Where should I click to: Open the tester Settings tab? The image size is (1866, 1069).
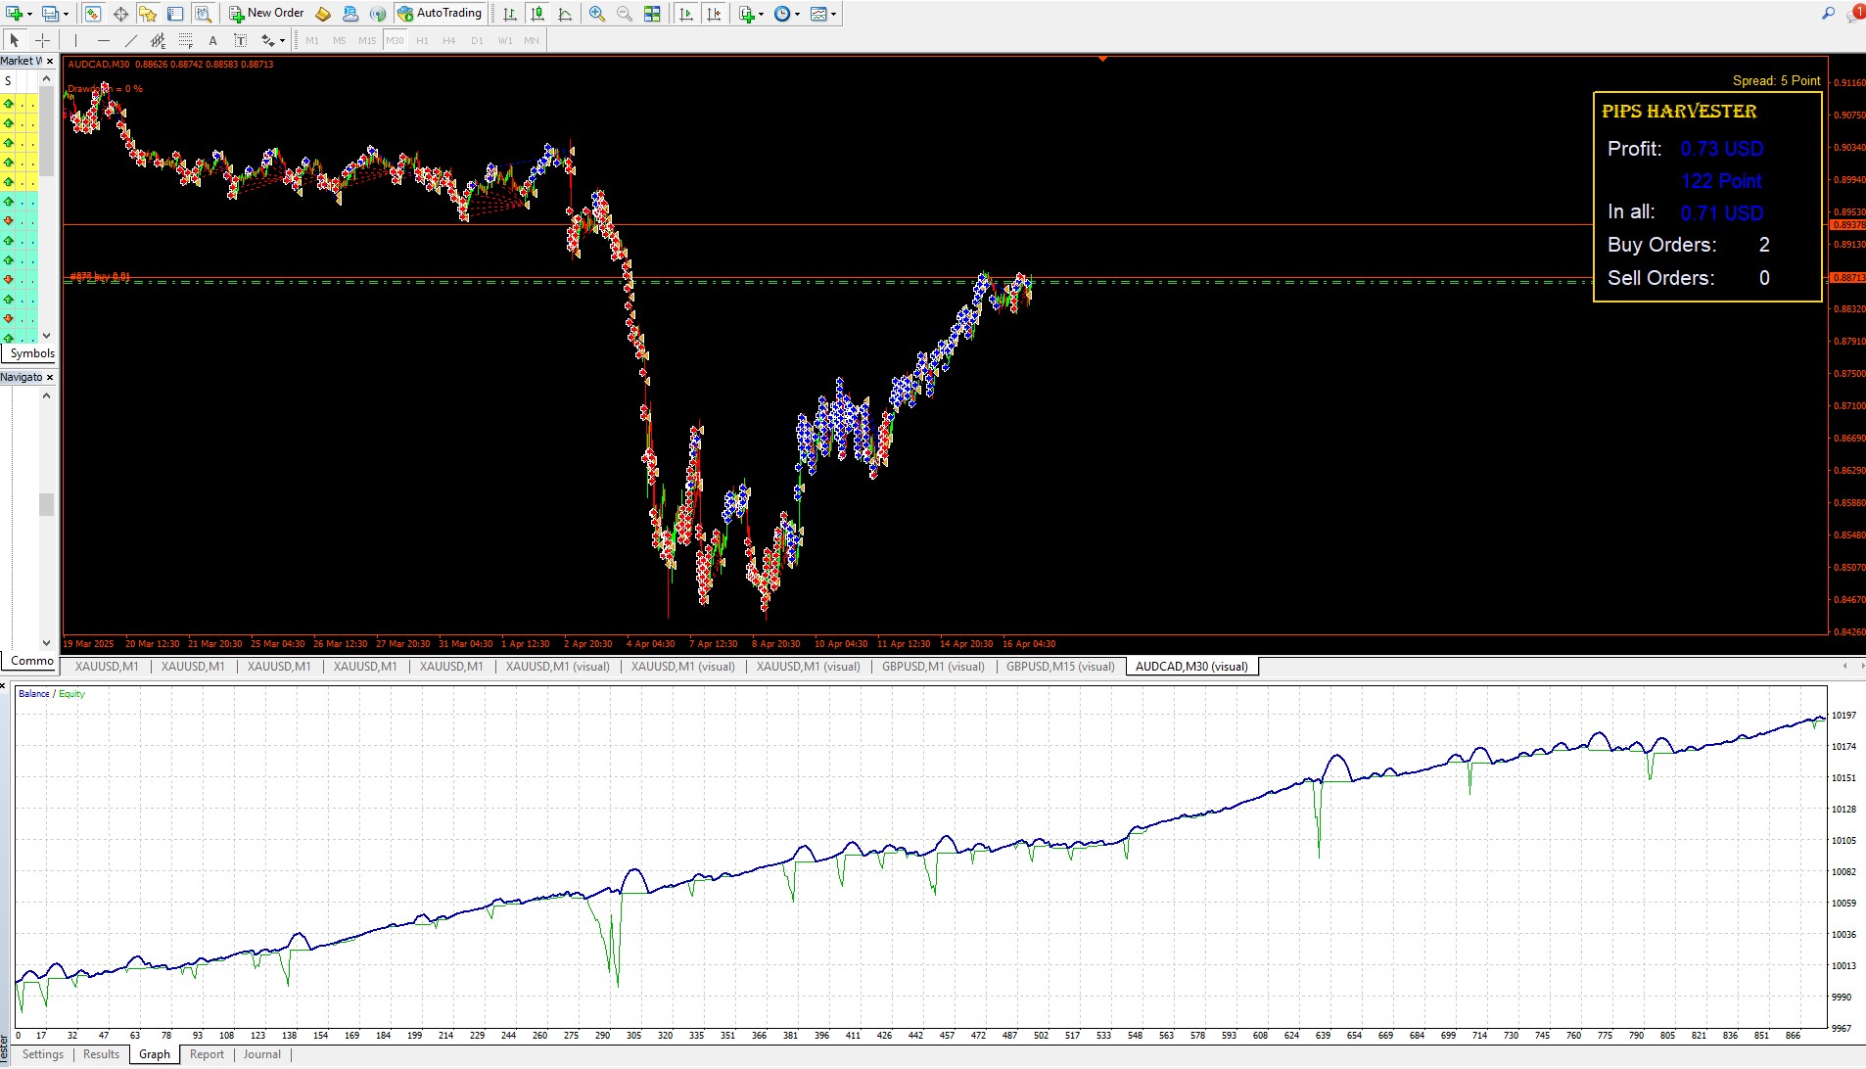click(x=43, y=1054)
